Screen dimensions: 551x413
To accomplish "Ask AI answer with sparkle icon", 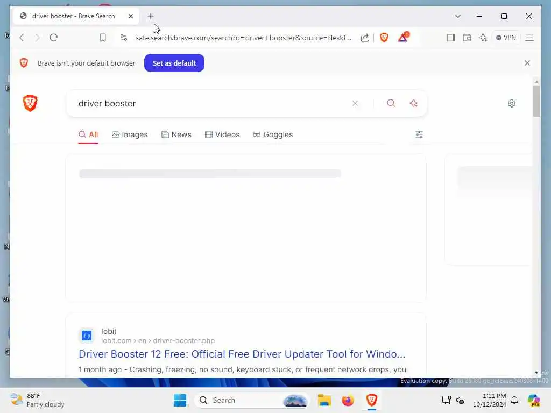I will (414, 103).
